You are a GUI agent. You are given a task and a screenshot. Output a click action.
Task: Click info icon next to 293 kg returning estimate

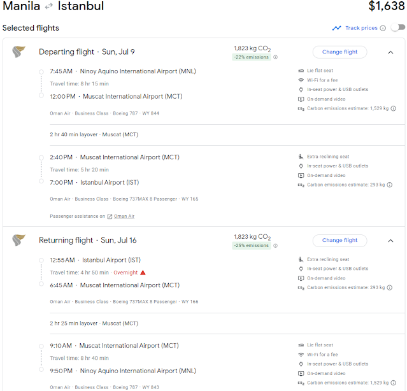(389, 288)
